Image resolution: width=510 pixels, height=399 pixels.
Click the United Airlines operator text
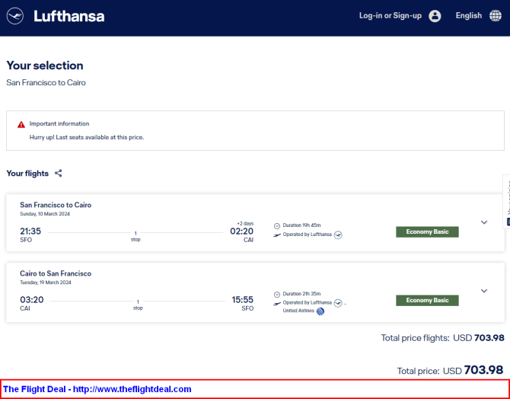coord(298,311)
